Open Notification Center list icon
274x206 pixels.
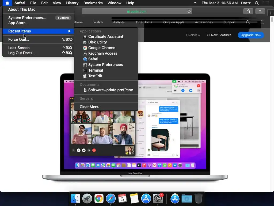click(265, 3)
